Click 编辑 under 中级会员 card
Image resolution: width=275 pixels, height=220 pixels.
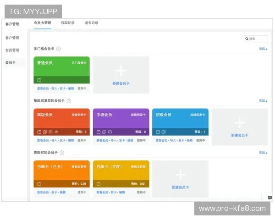[130, 140]
